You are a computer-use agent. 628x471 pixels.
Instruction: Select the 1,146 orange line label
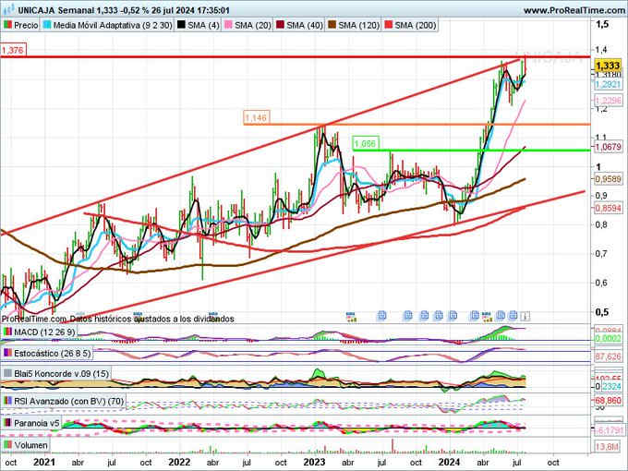(257, 117)
